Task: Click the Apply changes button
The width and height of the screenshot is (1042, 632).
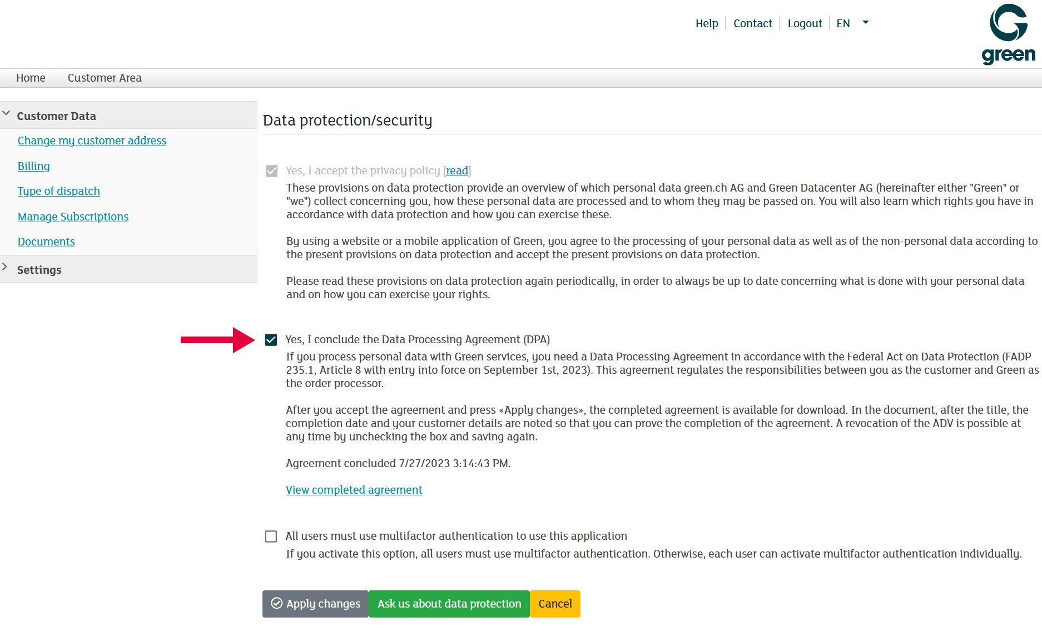Action: coord(315,604)
